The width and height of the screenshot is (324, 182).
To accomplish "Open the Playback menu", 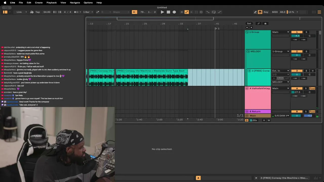I will coord(51,3).
